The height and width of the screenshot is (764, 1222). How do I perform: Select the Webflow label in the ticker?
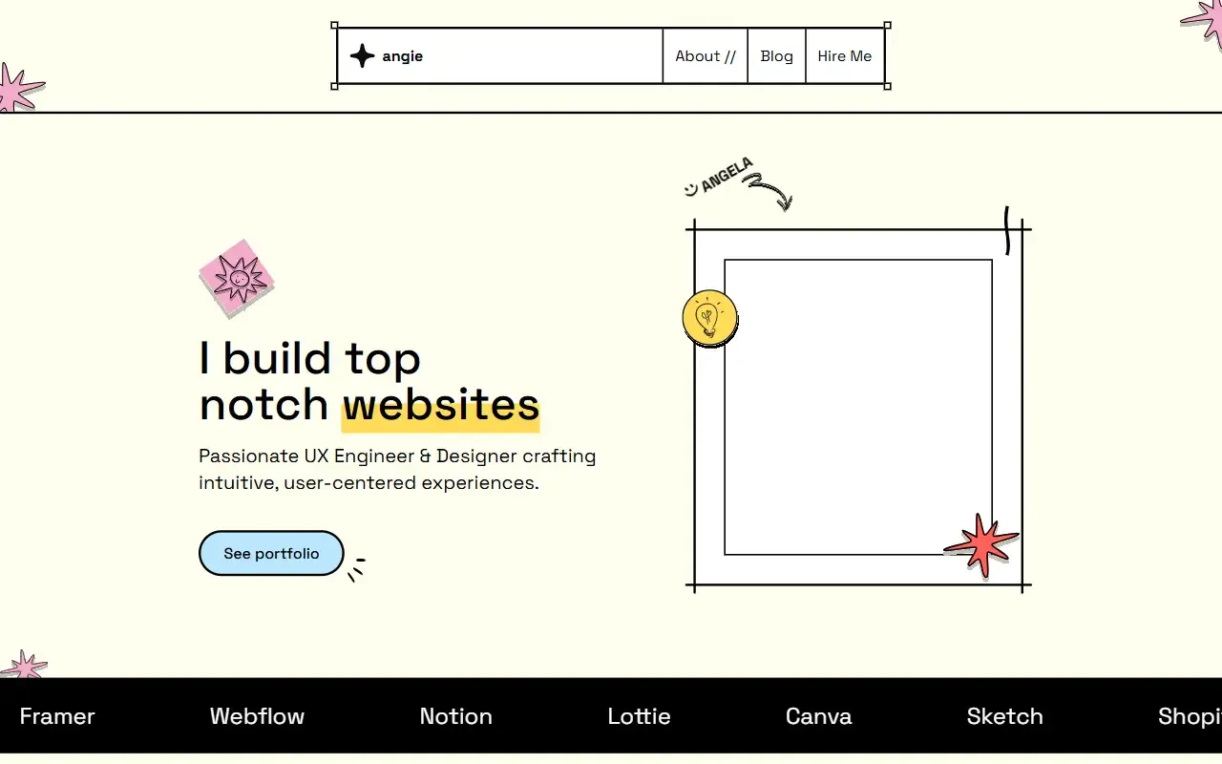pyautogui.click(x=257, y=716)
